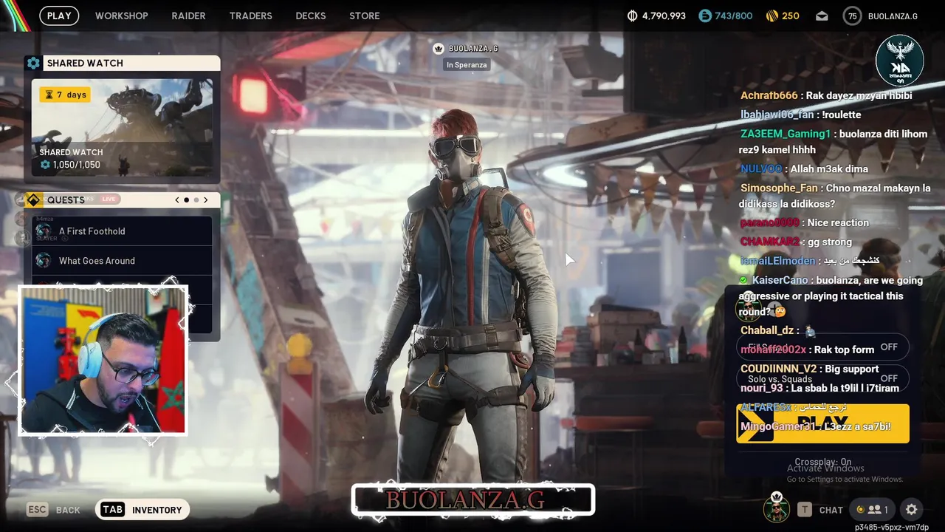Open the What Goes Around quest
945x532 pixels.
tap(122, 261)
